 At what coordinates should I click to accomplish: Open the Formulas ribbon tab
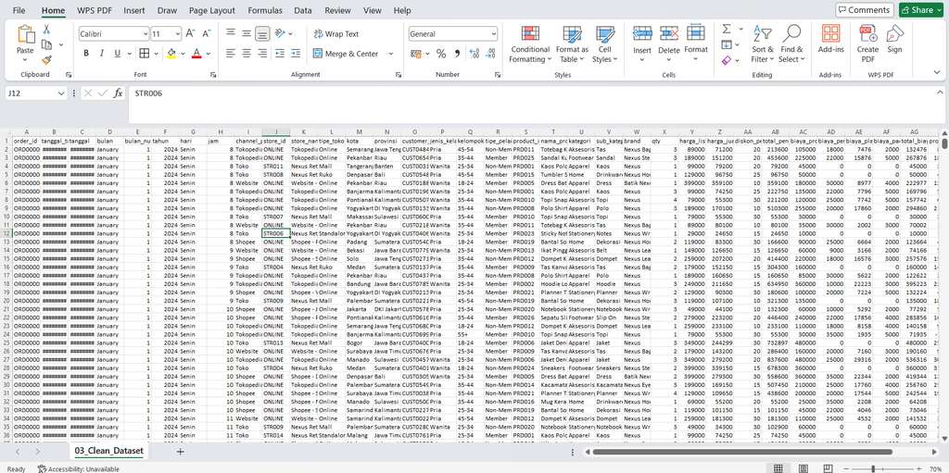[x=265, y=10]
